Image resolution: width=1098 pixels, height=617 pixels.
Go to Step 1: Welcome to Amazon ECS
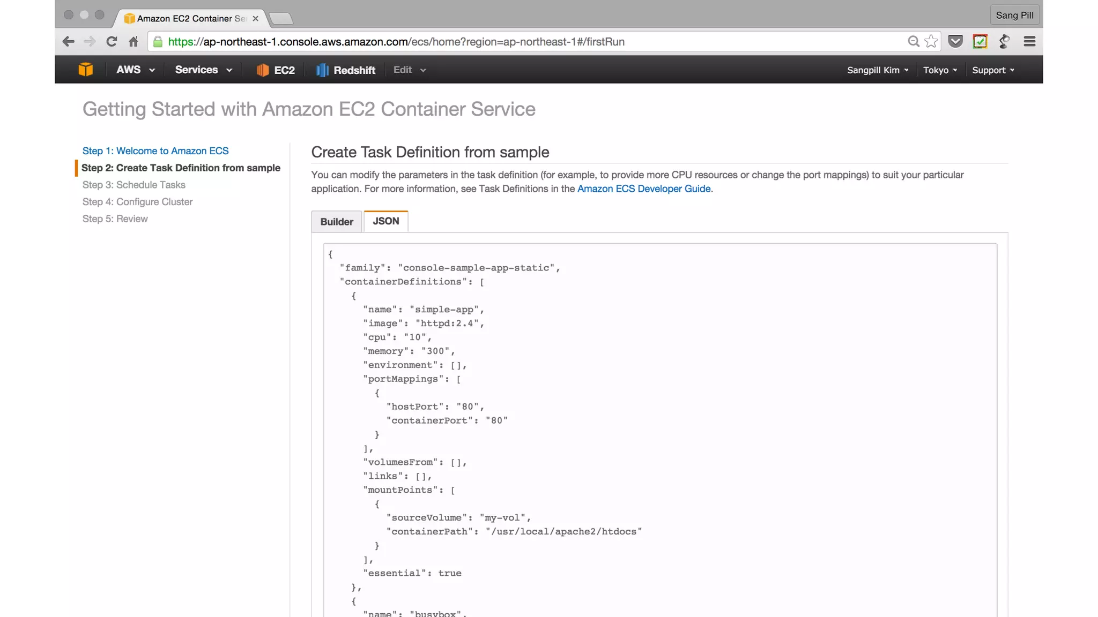(155, 151)
